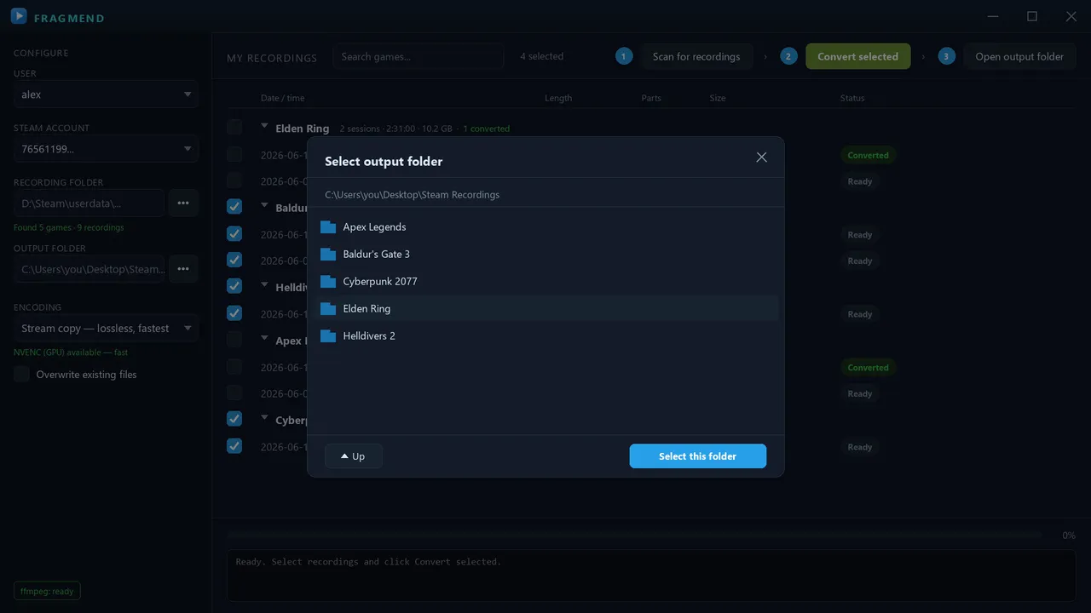The image size is (1091, 613).
Task: Collapse the Baldur's Gate recordings group
Action: tap(264, 206)
